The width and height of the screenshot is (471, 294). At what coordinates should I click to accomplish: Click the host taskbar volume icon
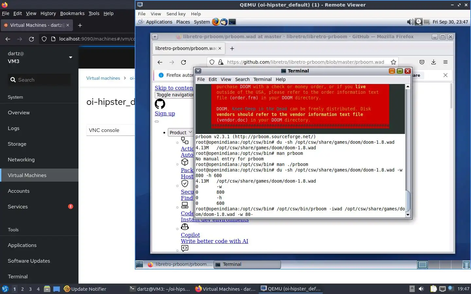[x=421, y=289]
